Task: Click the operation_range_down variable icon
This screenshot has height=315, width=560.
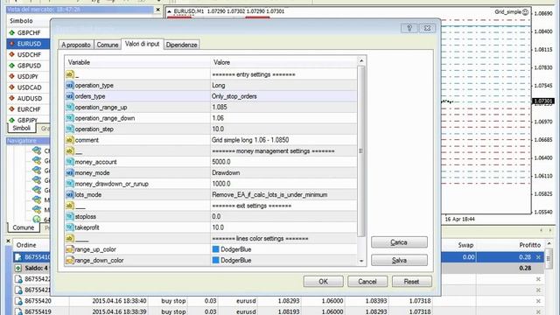Action: (70, 118)
